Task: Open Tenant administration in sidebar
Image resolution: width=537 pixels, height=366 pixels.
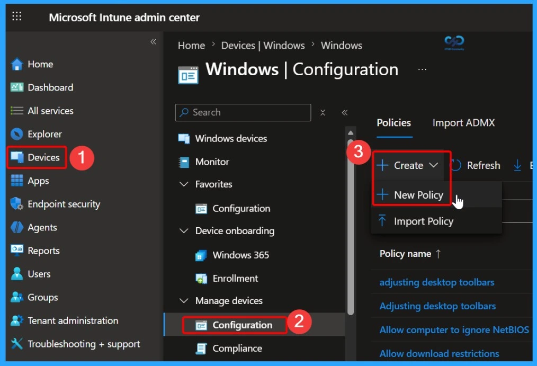Action: coord(73,320)
